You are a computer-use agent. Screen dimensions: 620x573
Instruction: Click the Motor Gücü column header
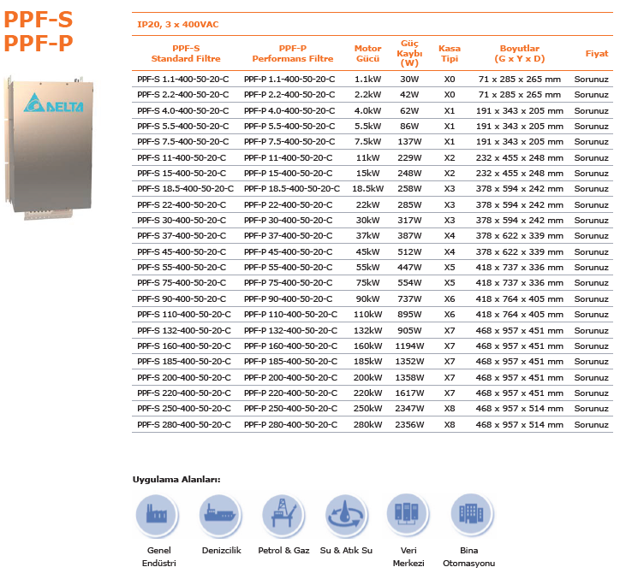coord(367,53)
